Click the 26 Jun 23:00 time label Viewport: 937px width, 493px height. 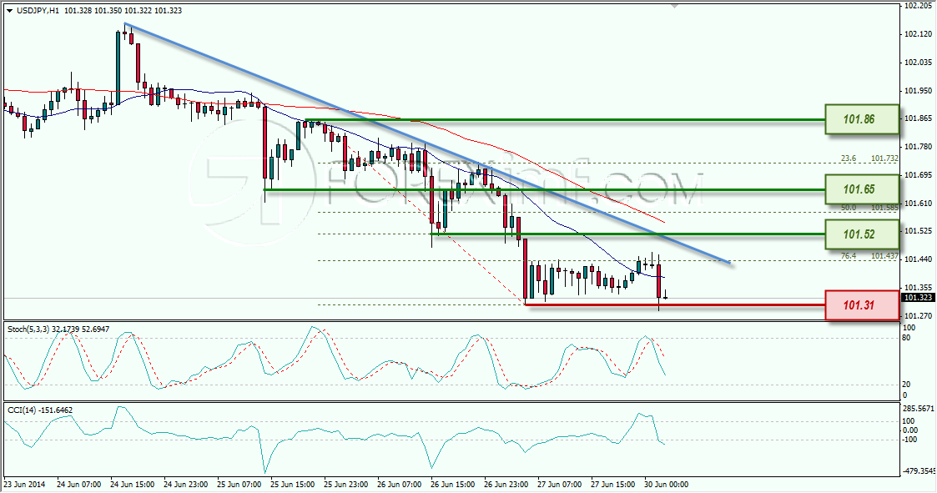pyautogui.click(x=506, y=484)
